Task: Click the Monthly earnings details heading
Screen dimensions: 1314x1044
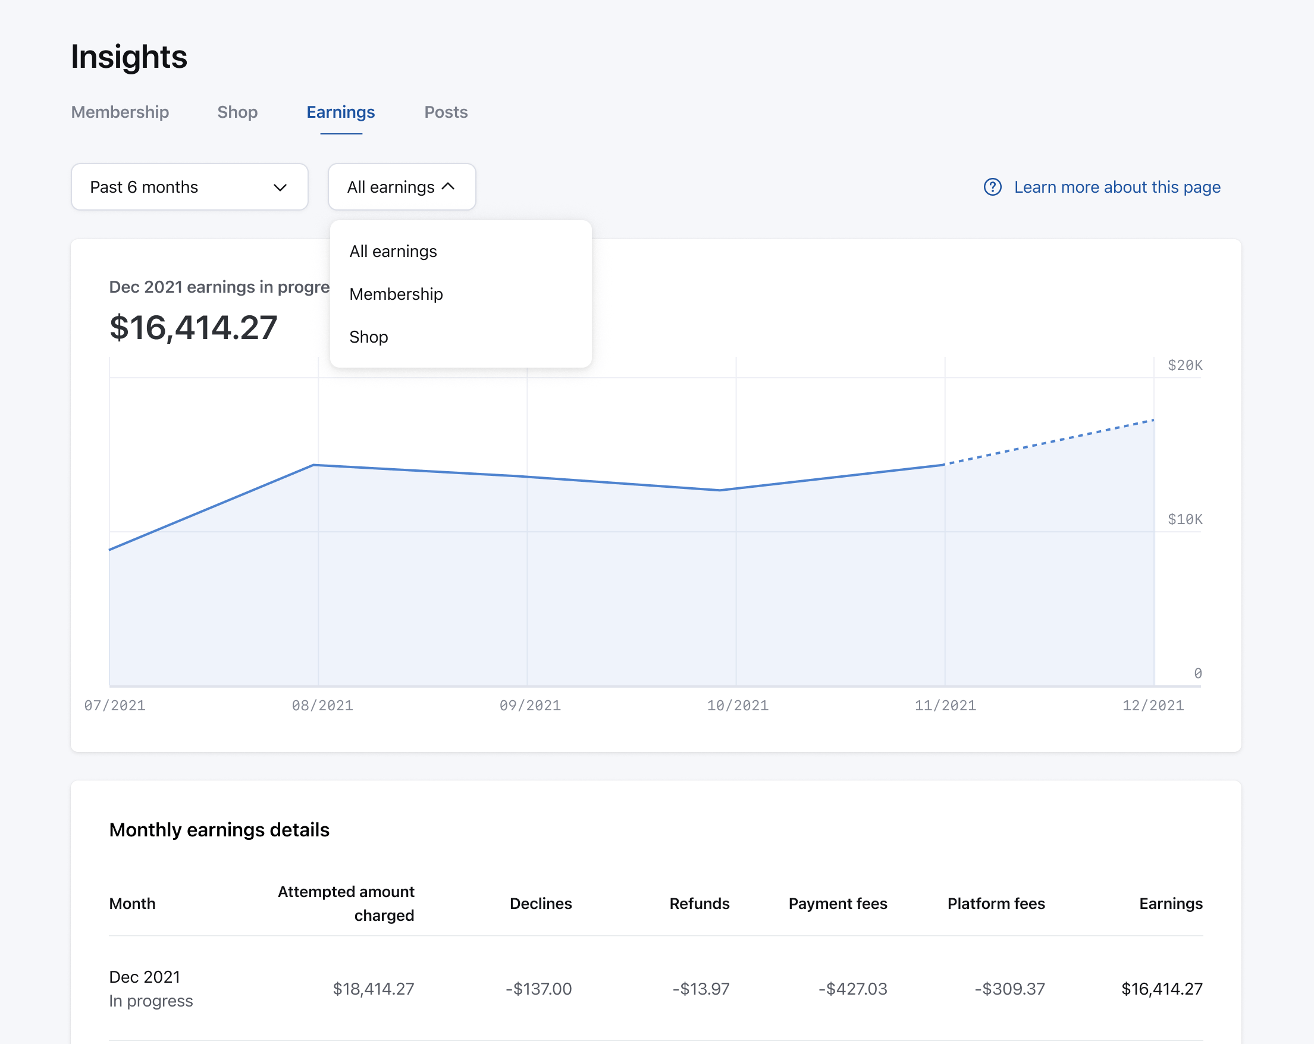Action: click(x=219, y=829)
